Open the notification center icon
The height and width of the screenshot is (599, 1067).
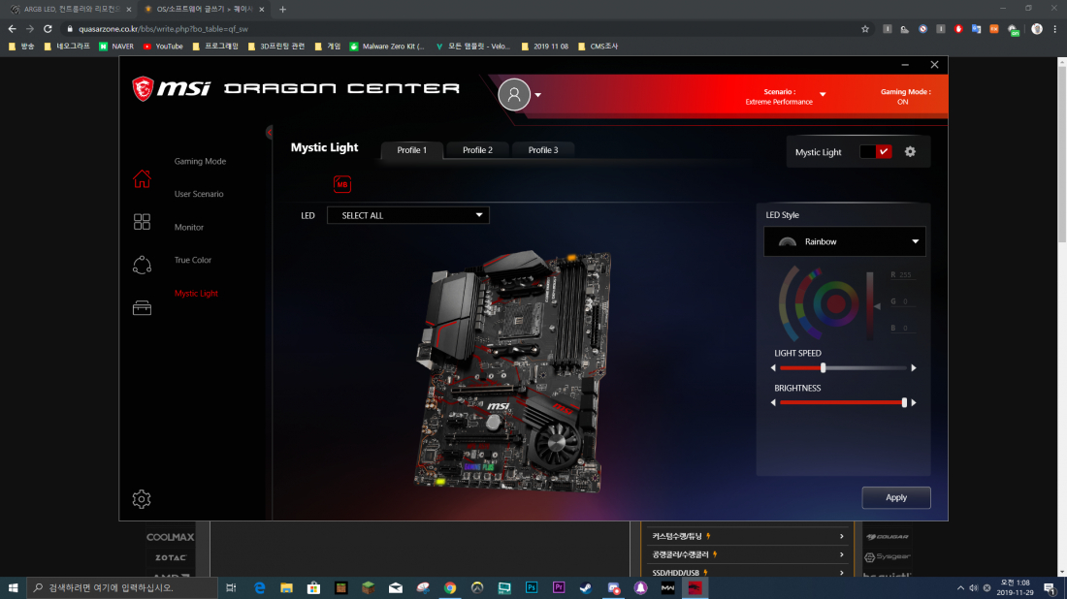1050,587
